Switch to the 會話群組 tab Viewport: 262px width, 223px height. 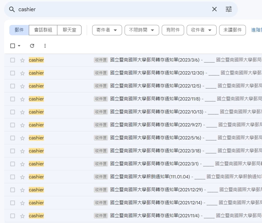point(43,30)
